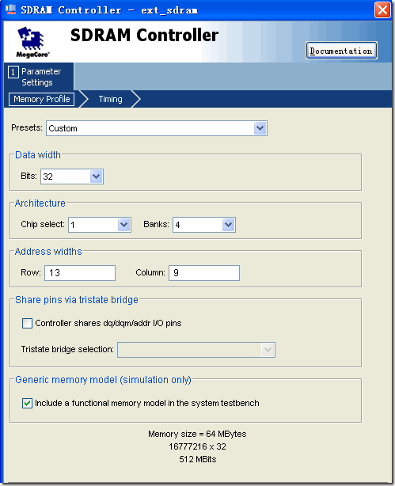Click the 'Data width' group label

pos(38,154)
